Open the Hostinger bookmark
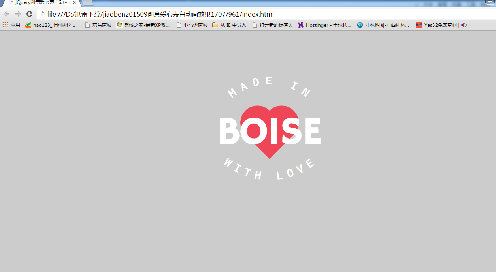This screenshot has width=496, height=272. click(324, 25)
